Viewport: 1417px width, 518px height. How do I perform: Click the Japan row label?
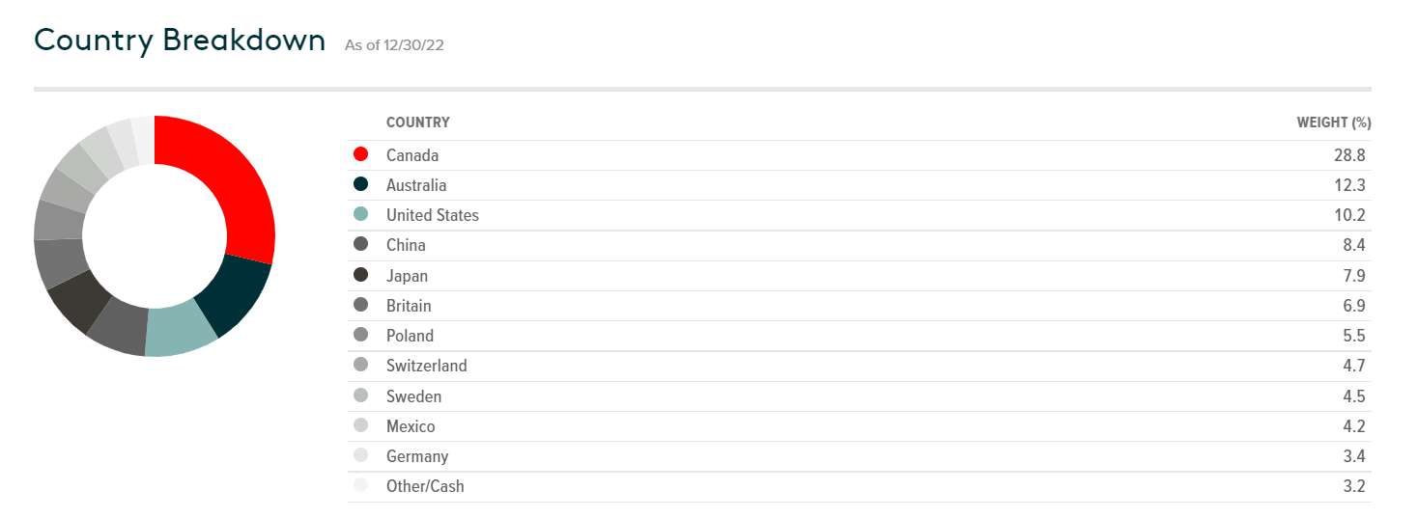407,276
